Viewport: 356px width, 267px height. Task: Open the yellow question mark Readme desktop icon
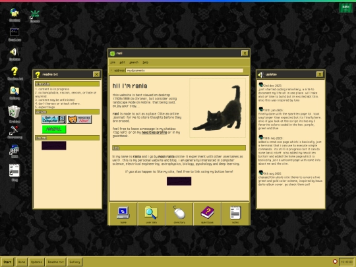[15, 71]
